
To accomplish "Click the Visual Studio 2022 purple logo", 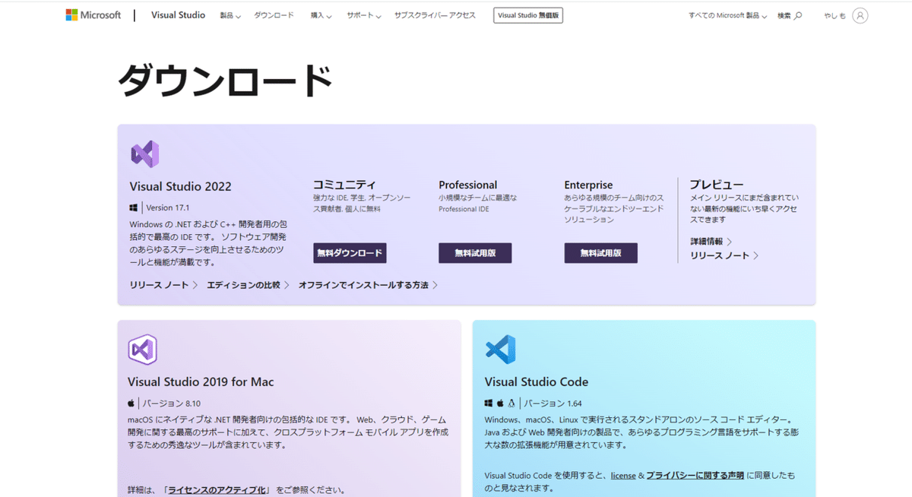I will (144, 154).
